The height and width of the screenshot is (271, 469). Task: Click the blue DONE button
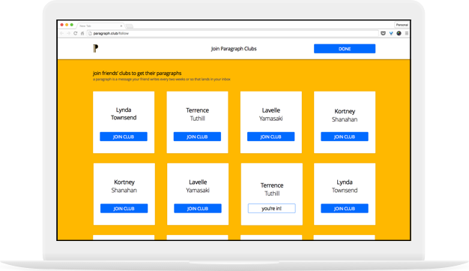click(x=345, y=49)
